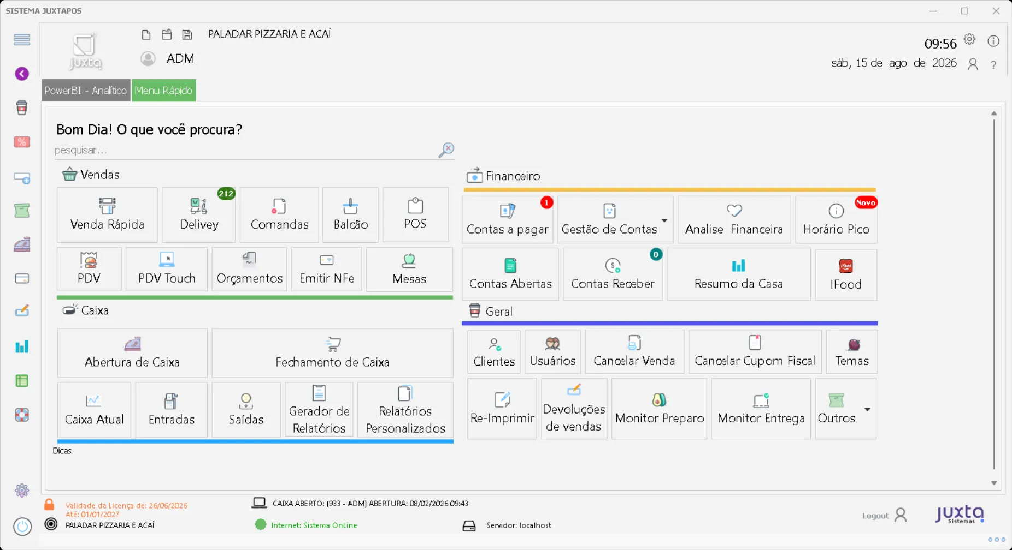Click the scrollbar up arrow

tap(994, 113)
